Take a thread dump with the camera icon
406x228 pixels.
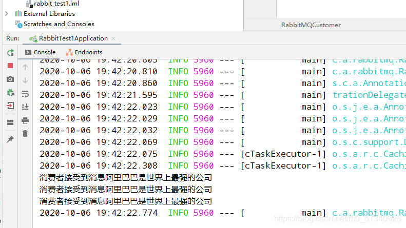(10, 79)
